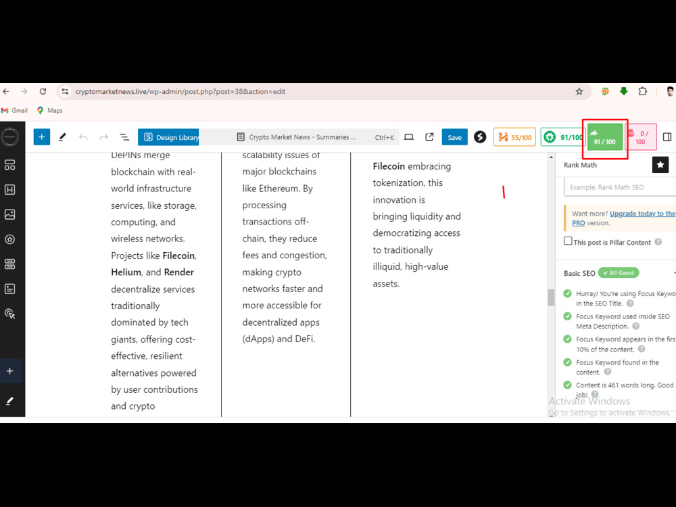Redo the last undone edit
The width and height of the screenshot is (676, 507).
point(103,137)
